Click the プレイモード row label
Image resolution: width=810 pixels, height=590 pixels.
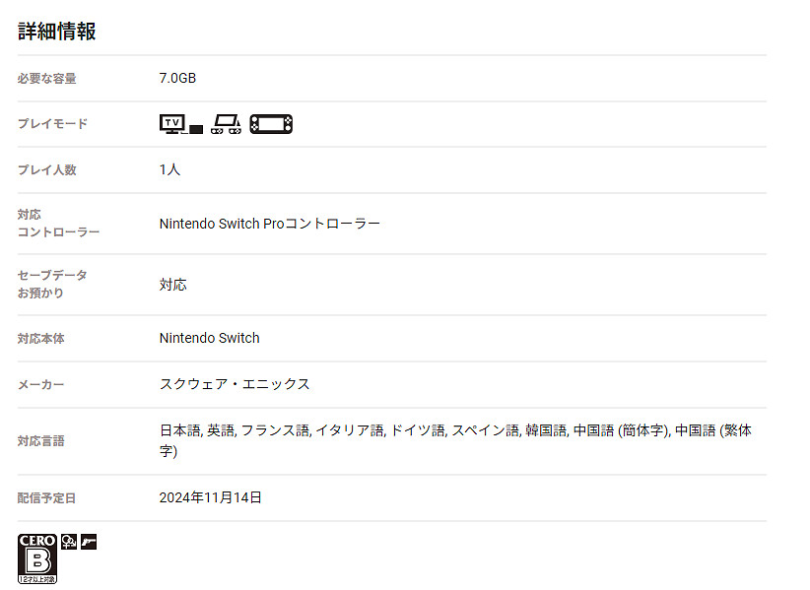pyautogui.click(x=52, y=124)
